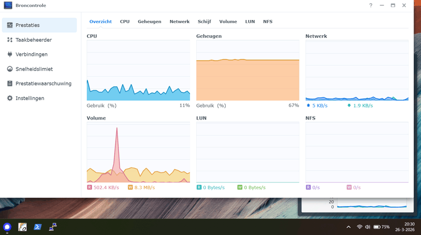Click the help question mark icon
Image resolution: width=421 pixels, height=235 pixels.
click(x=370, y=5)
